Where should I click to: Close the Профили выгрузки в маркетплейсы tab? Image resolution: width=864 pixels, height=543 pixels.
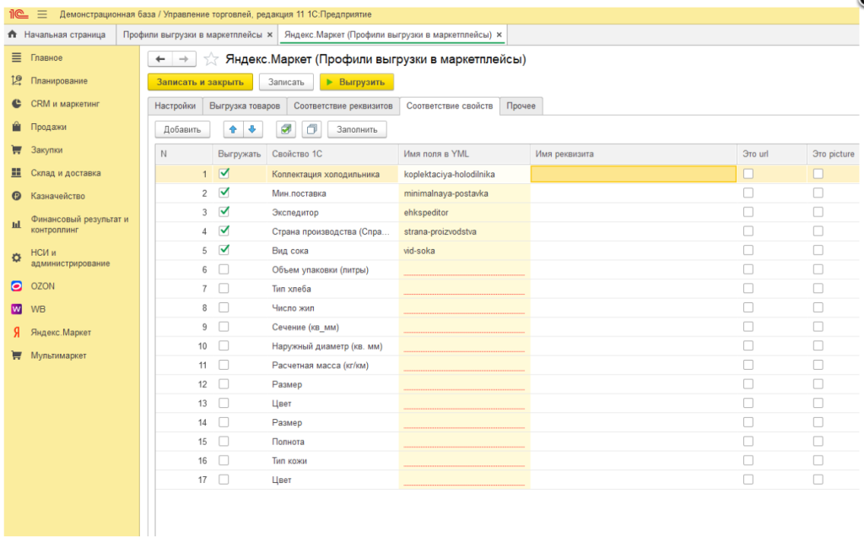[x=270, y=35]
